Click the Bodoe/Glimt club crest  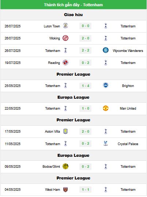[x=65, y=166]
